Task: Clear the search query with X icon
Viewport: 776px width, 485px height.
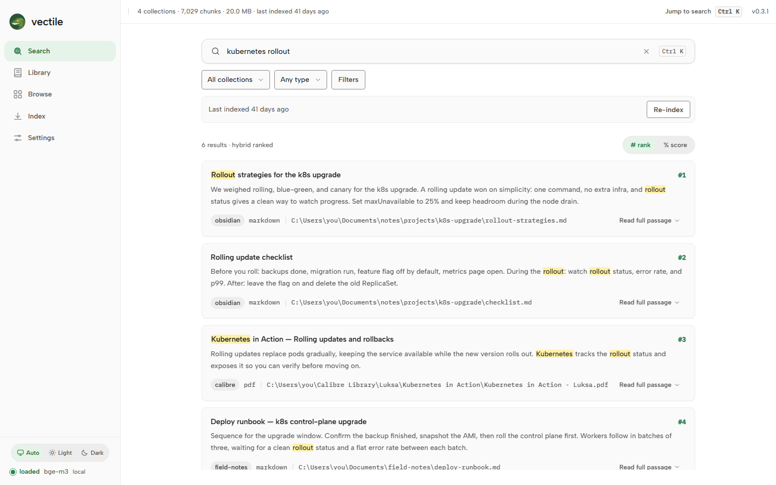Action: pyautogui.click(x=646, y=52)
